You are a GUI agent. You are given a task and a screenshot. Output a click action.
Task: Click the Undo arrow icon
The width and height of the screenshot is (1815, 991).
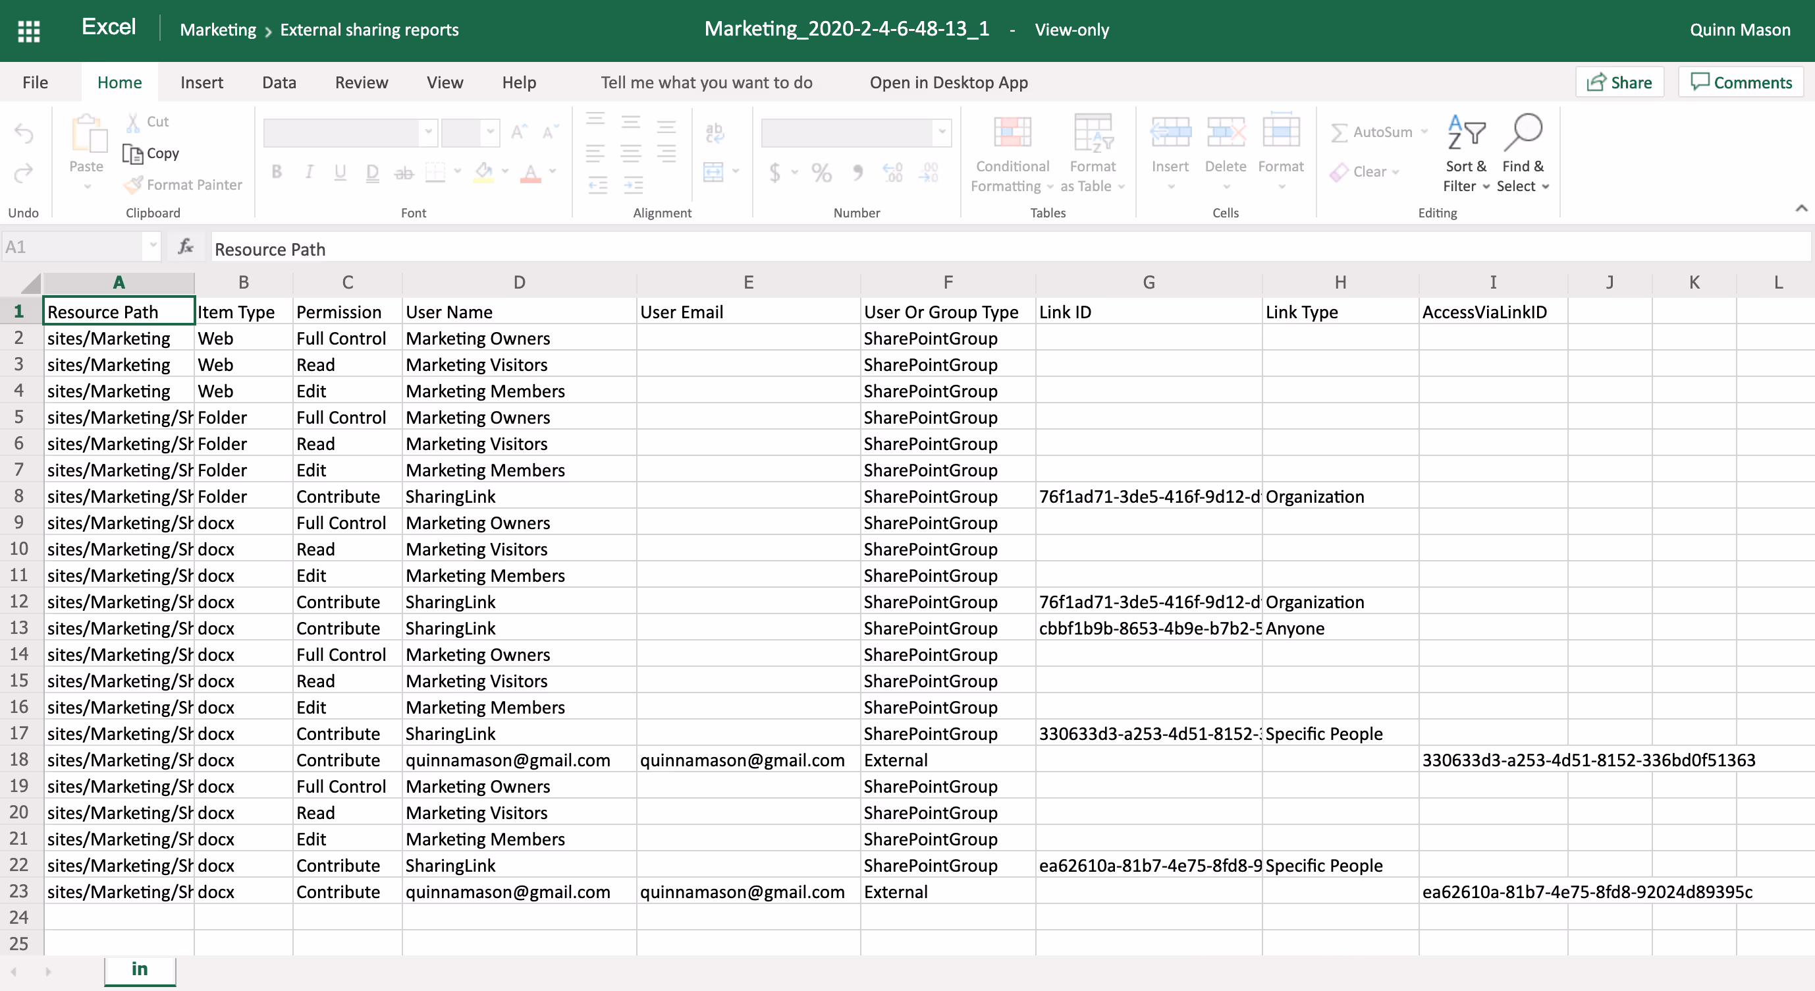pos(24,133)
